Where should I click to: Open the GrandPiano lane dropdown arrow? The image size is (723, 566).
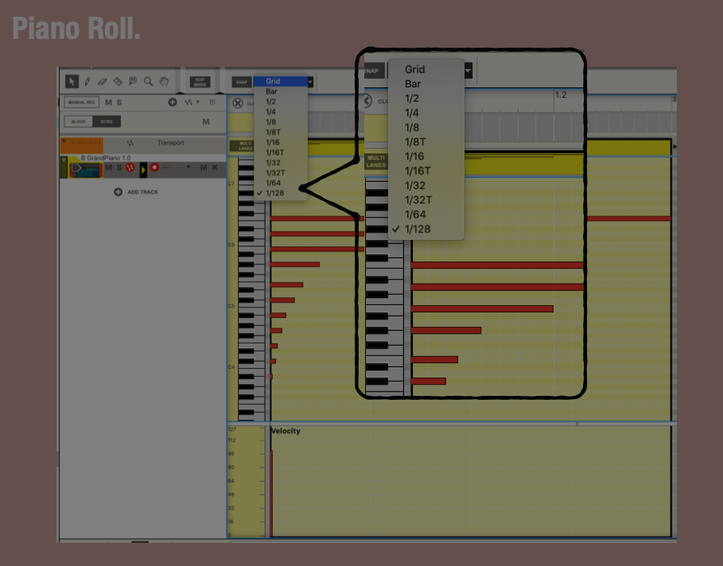pyautogui.click(x=189, y=167)
